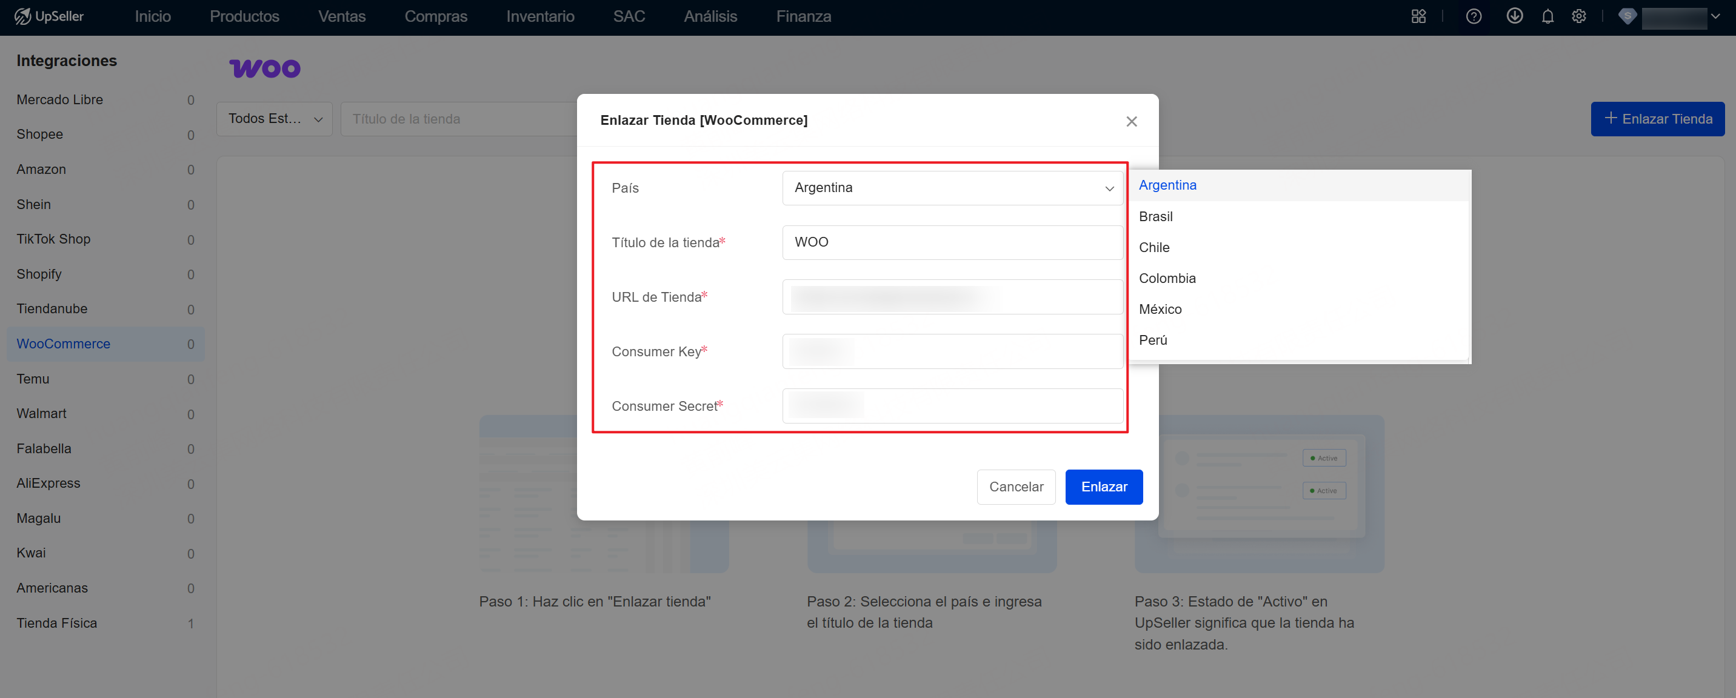Select Shopee in the sidebar
The image size is (1736, 698).
coord(106,135)
